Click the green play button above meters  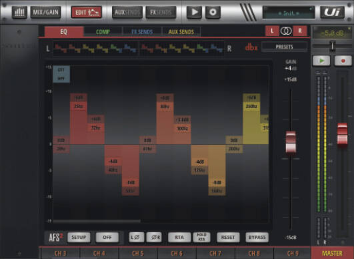click(321, 61)
